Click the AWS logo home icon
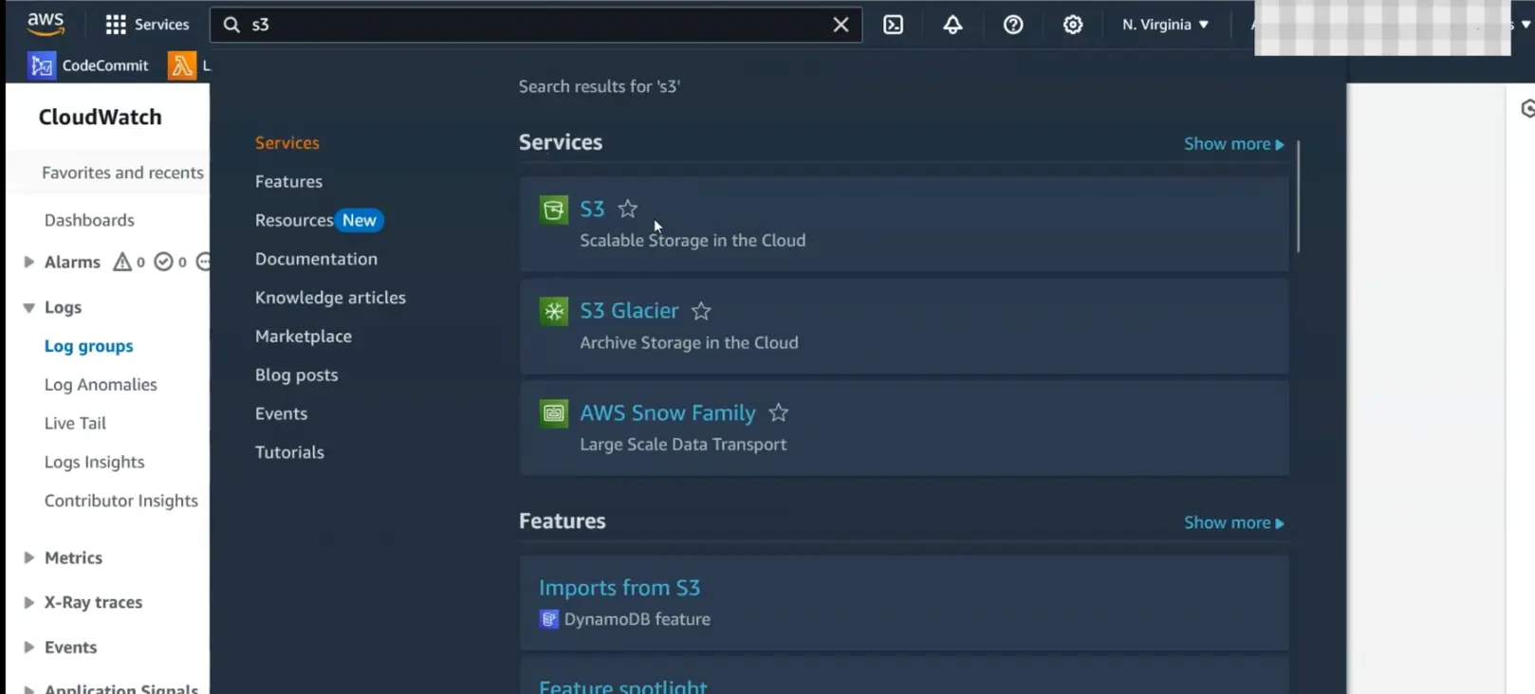 [x=45, y=24]
